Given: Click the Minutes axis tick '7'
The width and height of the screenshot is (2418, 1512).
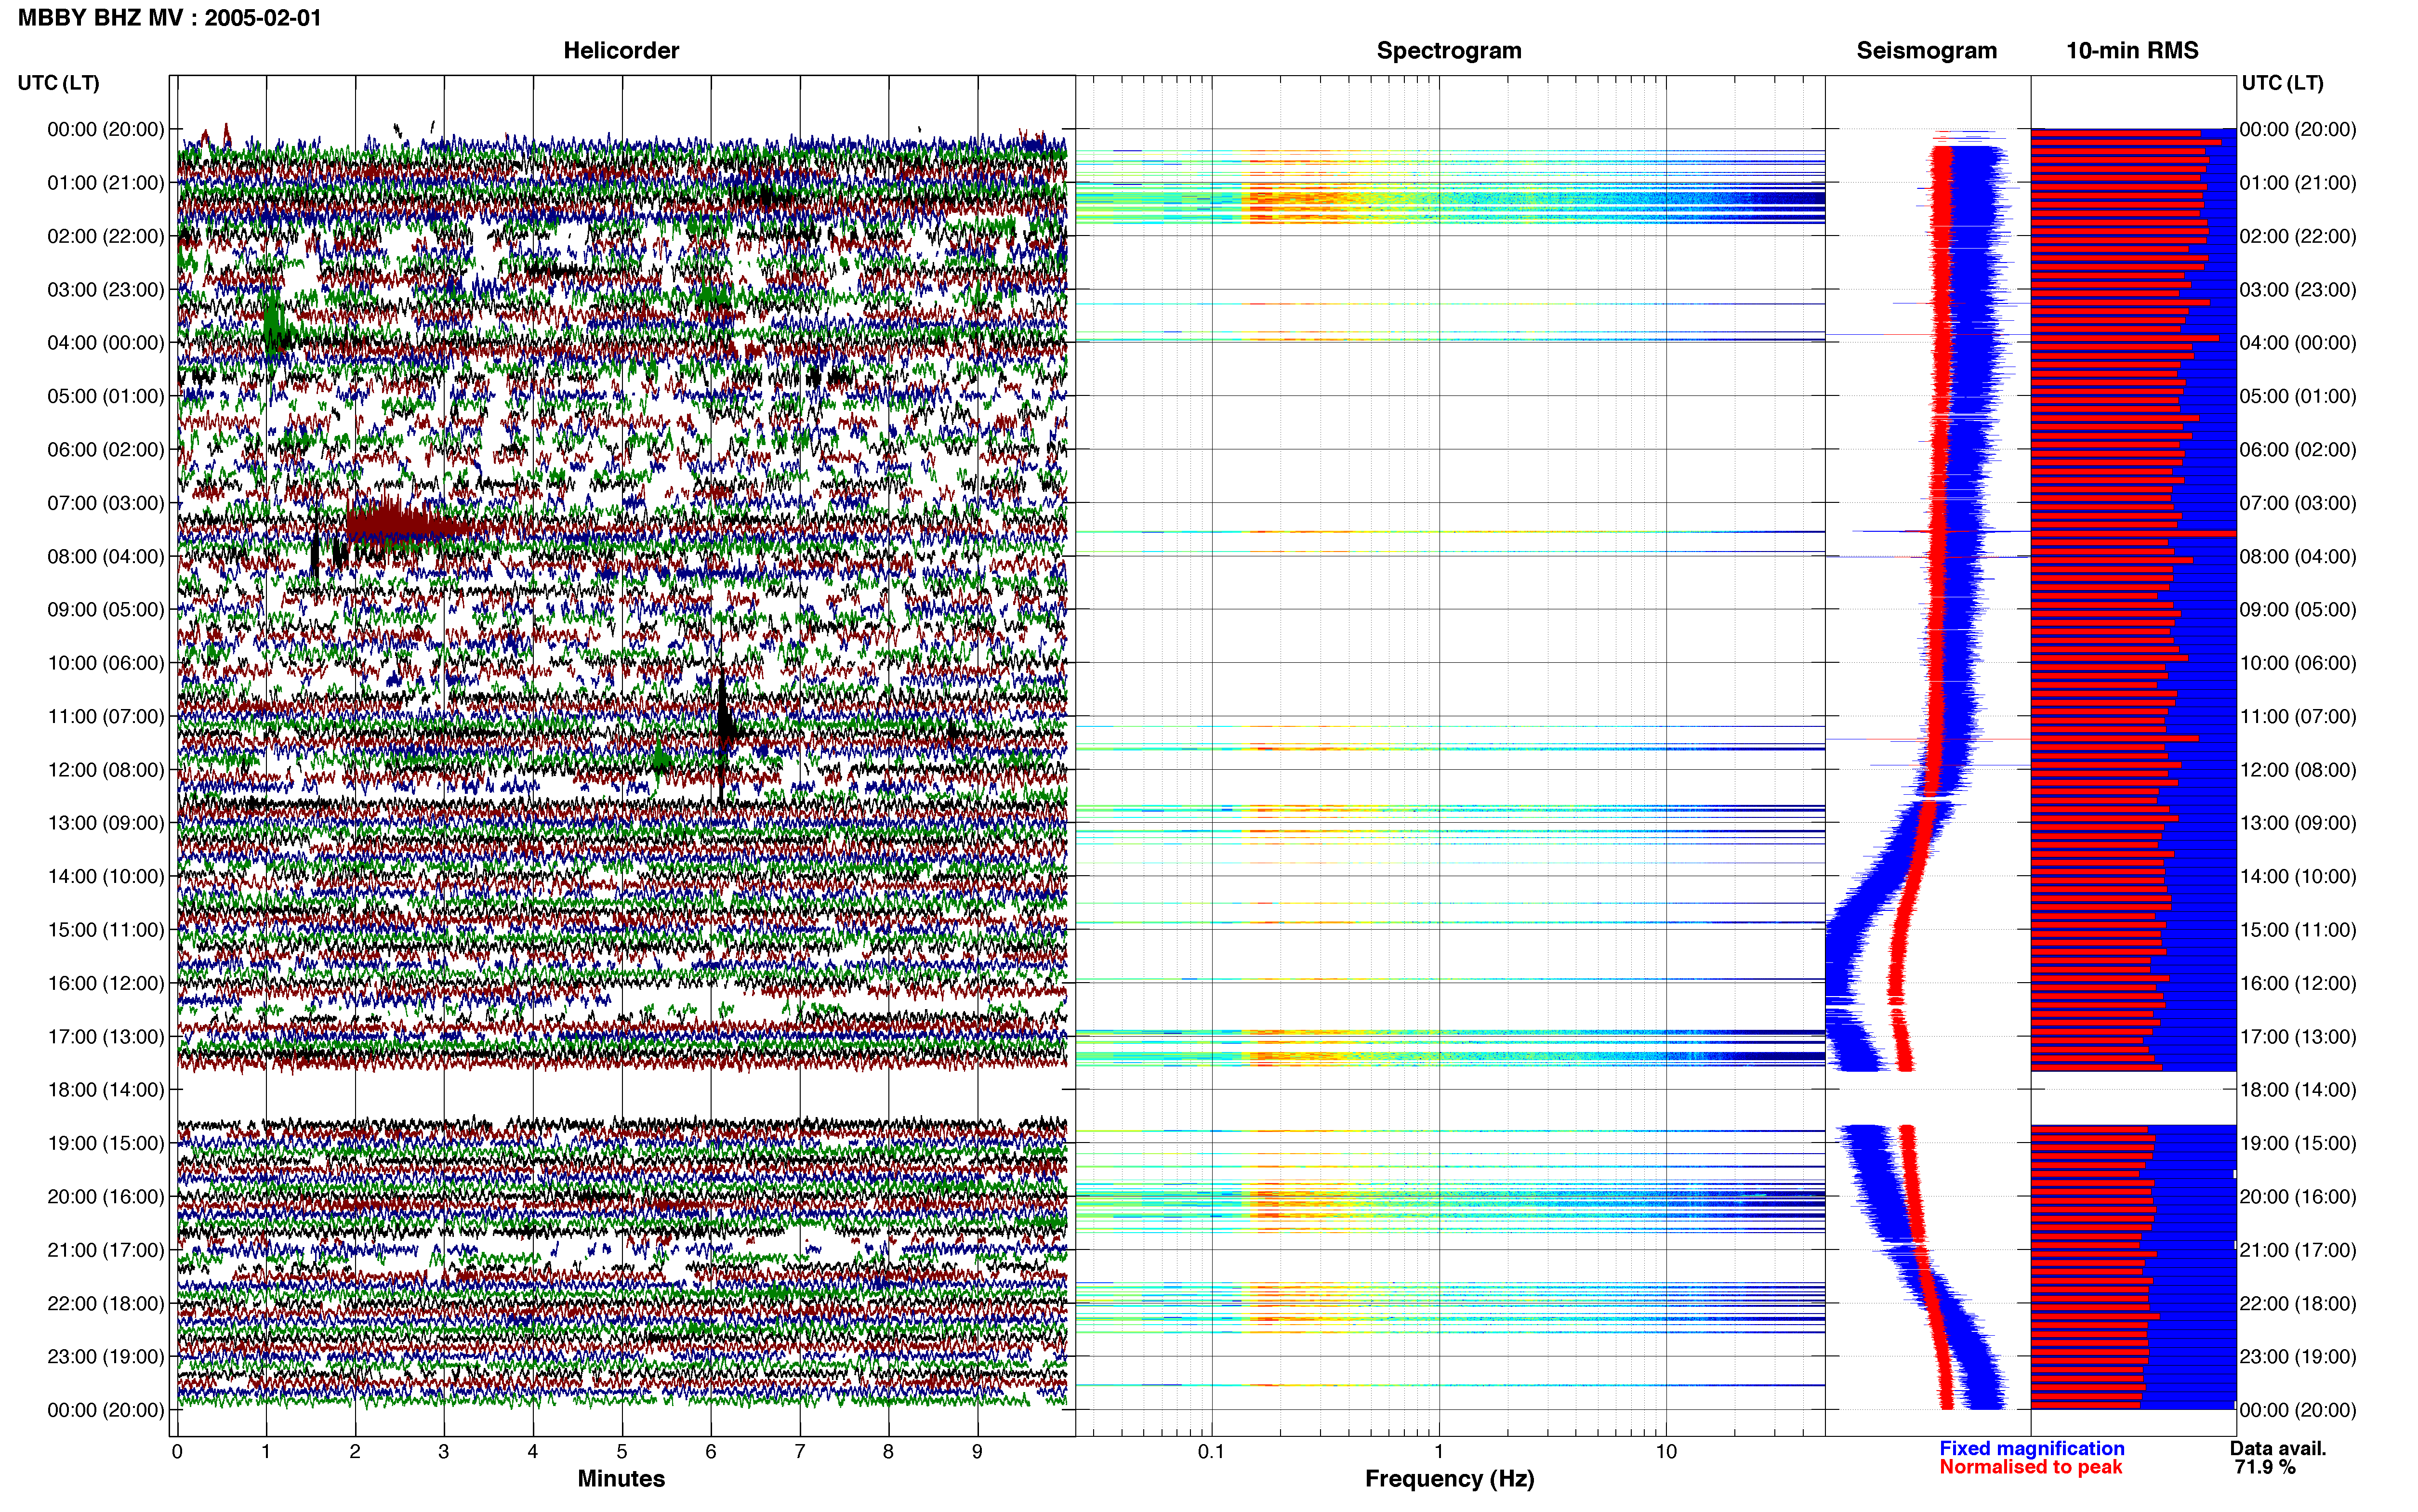Looking at the screenshot, I should pos(800,1452).
